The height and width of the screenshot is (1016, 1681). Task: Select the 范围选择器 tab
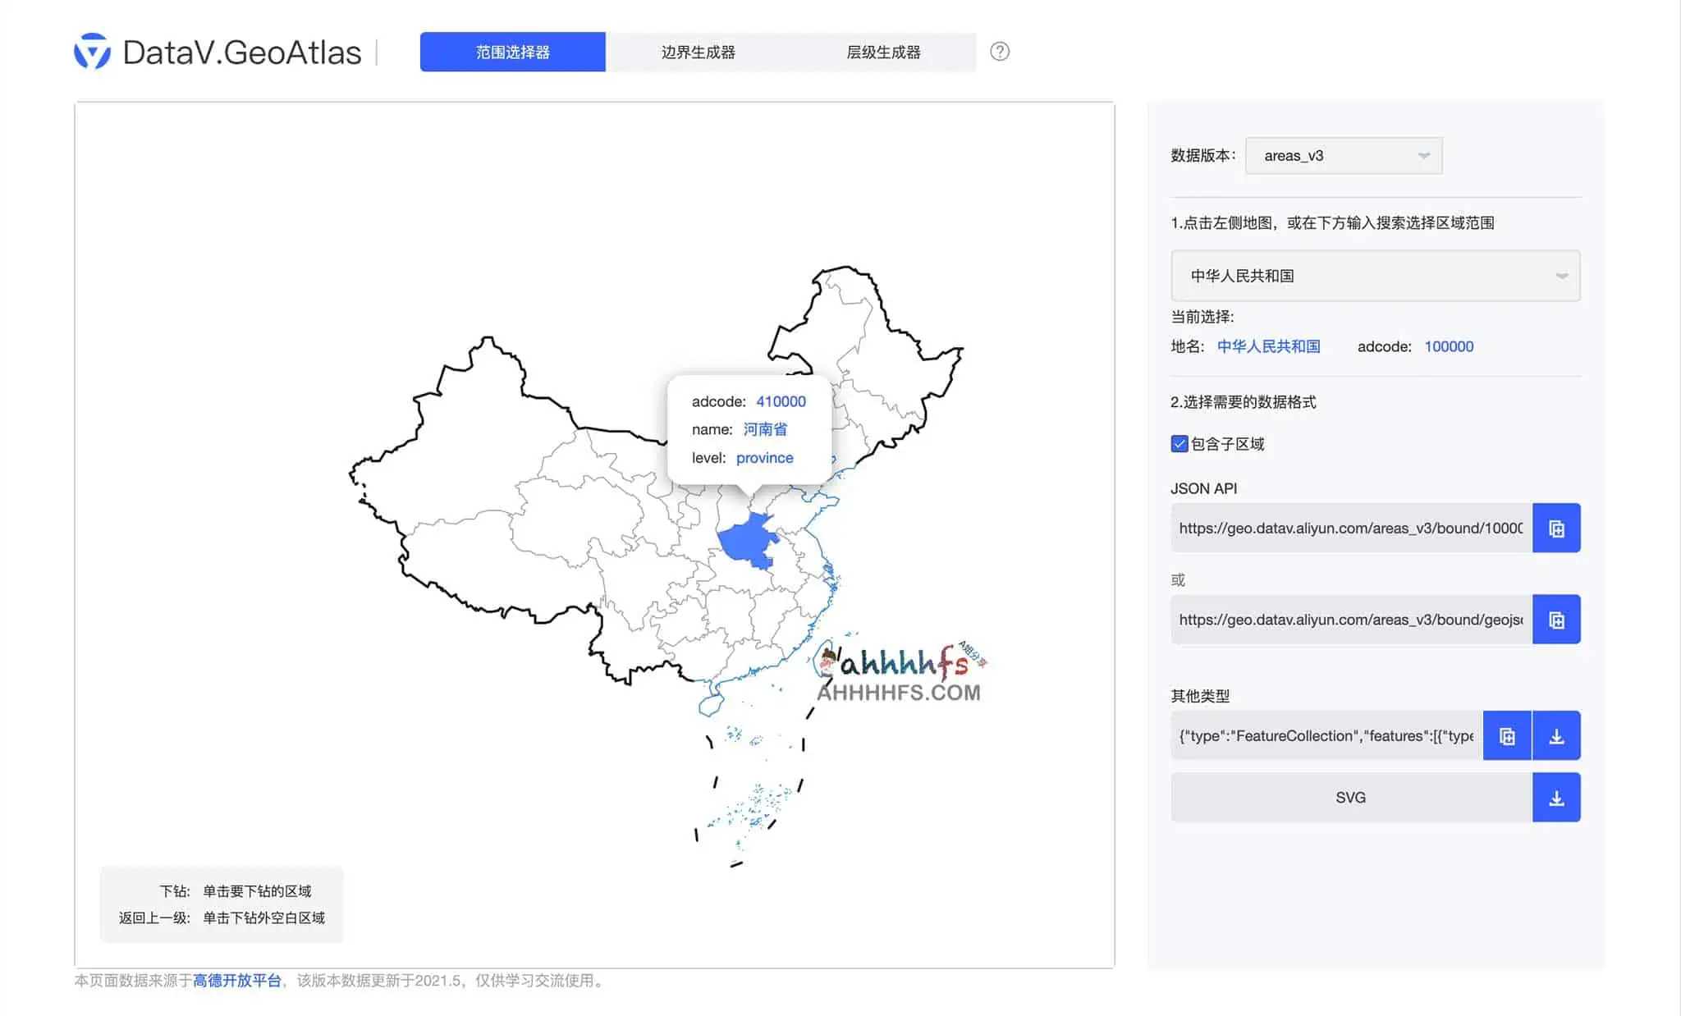pyautogui.click(x=512, y=52)
